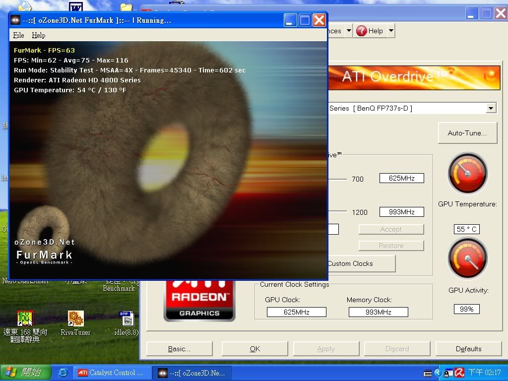This screenshot has height=381, width=508.
Task: Click the ATI Radeon Graphics logo
Action: pyautogui.click(x=199, y=301)
